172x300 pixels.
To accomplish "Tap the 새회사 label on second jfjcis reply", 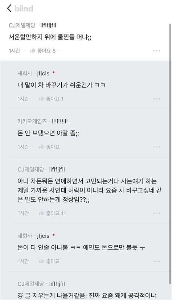I will 25,236.
